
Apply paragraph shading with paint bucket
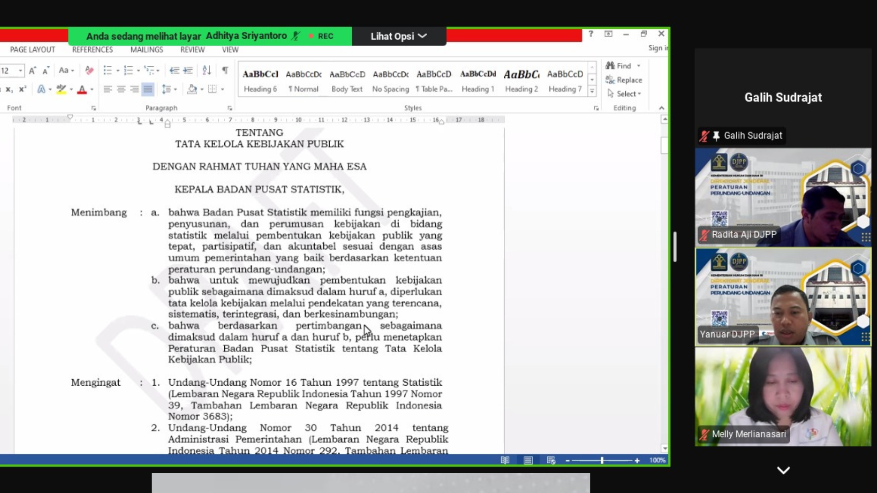192,89
